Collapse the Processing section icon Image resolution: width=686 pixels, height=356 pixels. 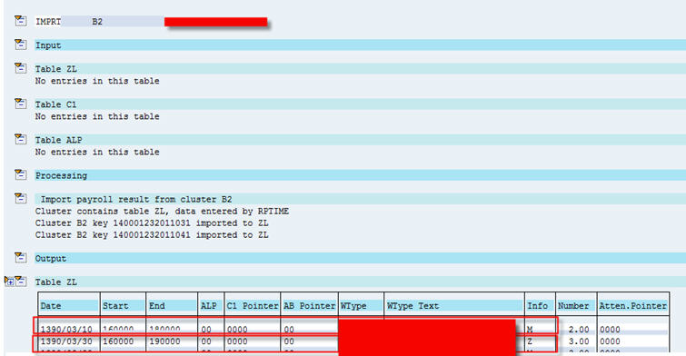[21, 174]
